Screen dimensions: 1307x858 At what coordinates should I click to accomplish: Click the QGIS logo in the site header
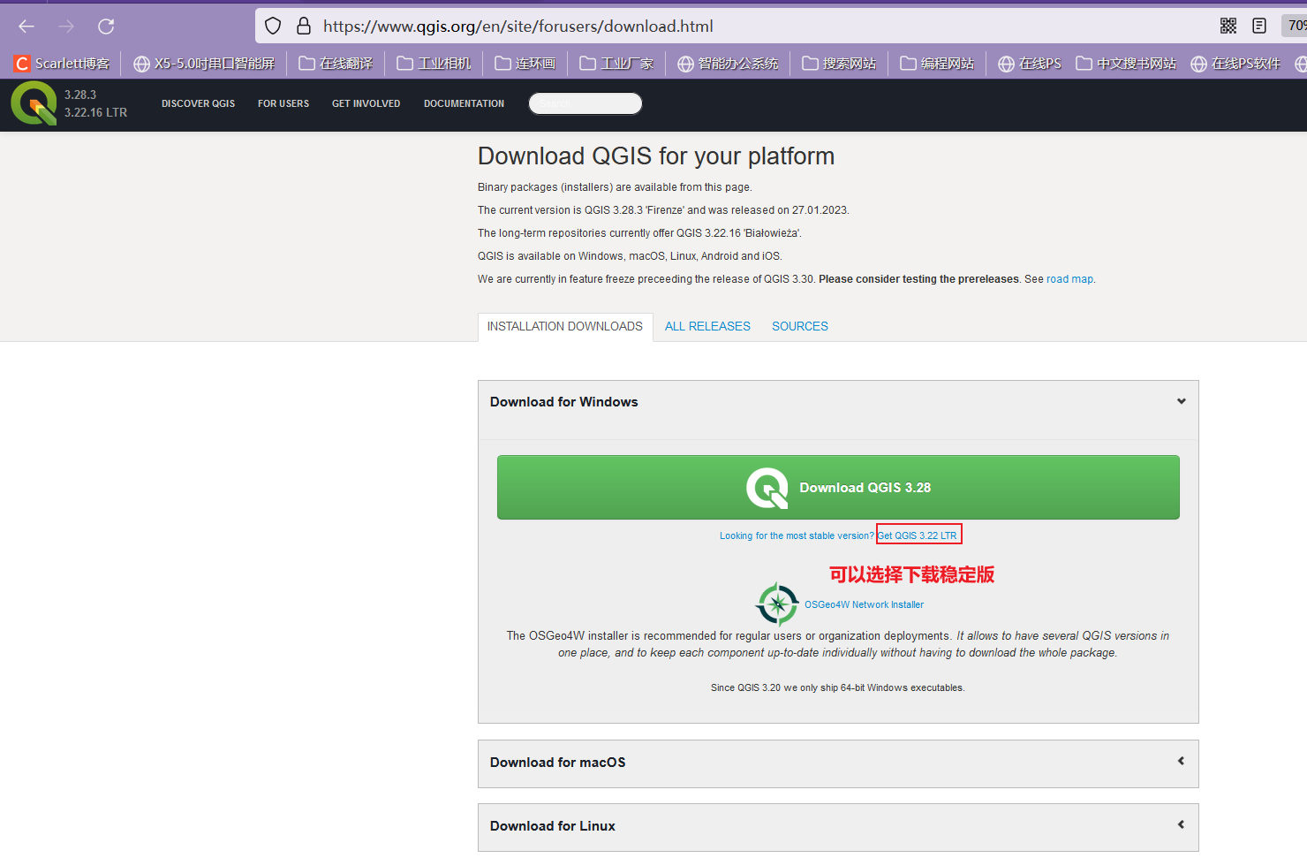pyautogui.click(x=34, y=103)
